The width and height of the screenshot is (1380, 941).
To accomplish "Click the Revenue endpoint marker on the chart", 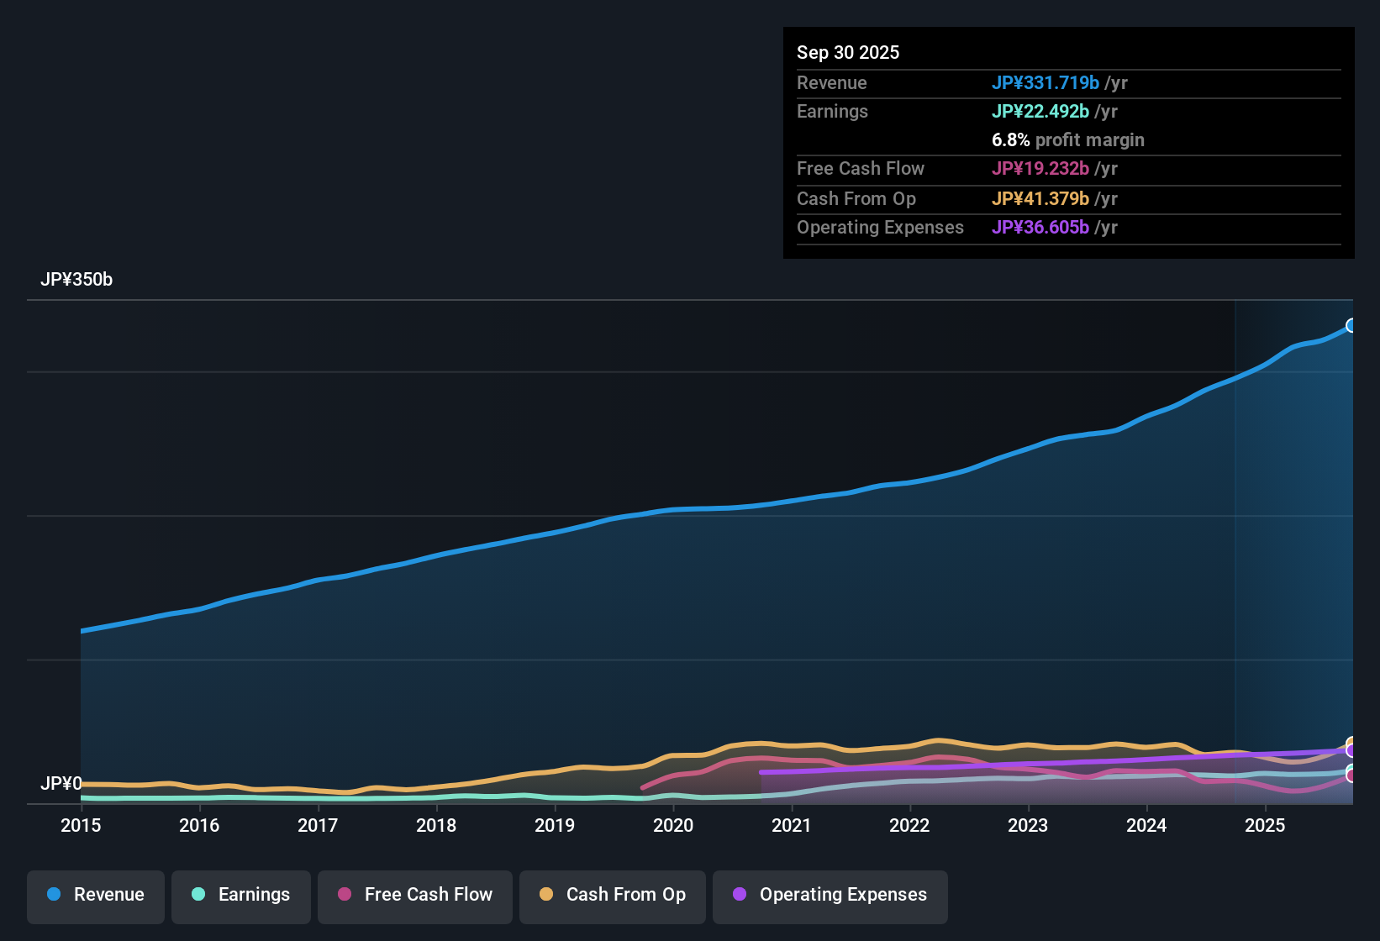I will (x=1351, y=324).
